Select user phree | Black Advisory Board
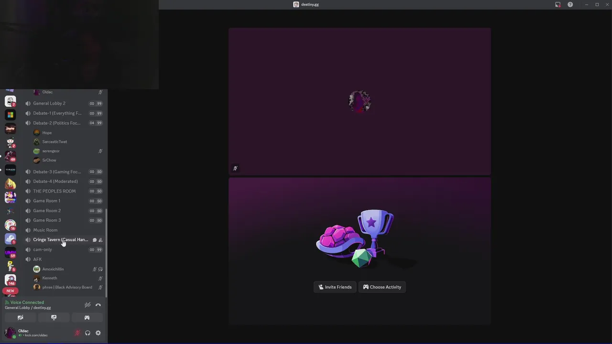The image size is (612, 344). [68, 287]
